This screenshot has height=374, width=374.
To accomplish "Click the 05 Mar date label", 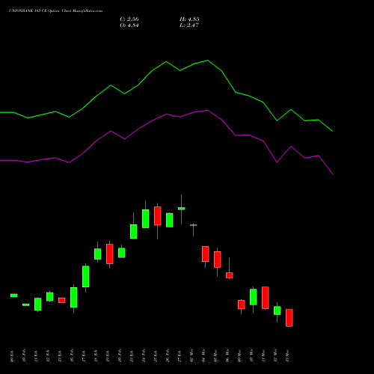I will click(x=215, y=355).
